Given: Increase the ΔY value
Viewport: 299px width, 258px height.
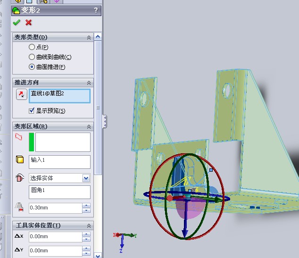Looking at the screenshot, I should click(x=86, y=248).
